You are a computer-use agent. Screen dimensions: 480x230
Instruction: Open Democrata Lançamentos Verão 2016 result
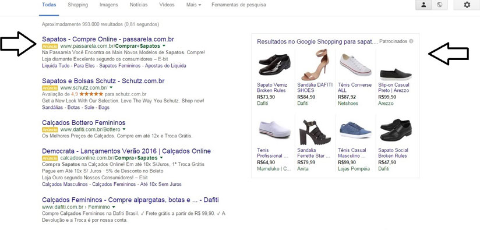[126, 151]
